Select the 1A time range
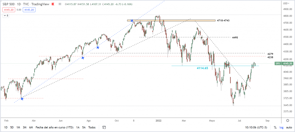Image resolution: width=295 pixels, height=132 pixels. click(x=78, y=127)
